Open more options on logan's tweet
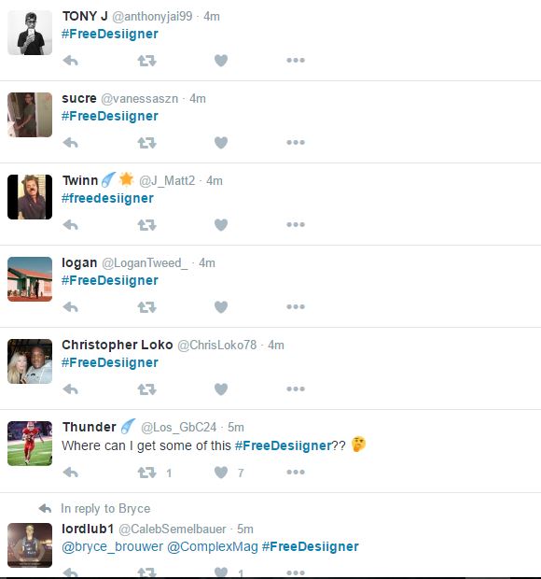 click(296, 306)
